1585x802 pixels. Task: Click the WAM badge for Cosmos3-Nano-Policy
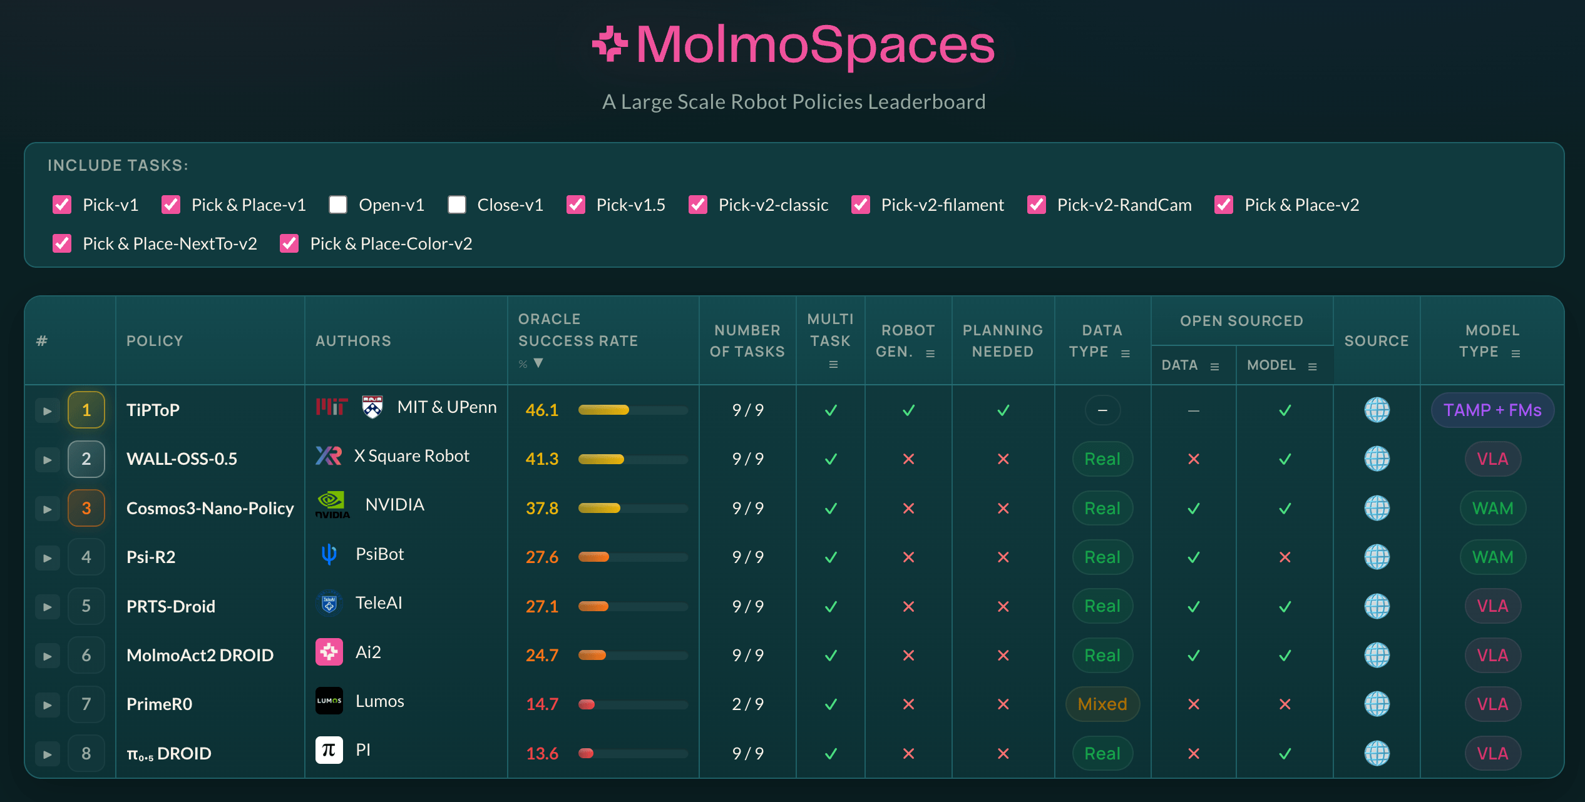(1492, 508)
